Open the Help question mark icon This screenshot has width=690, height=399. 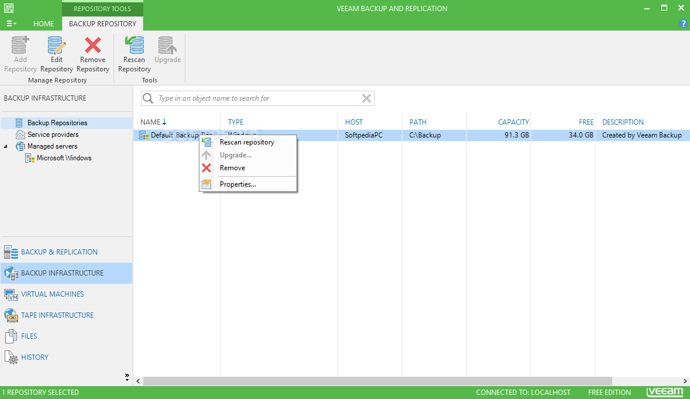(x=684, y=24)
